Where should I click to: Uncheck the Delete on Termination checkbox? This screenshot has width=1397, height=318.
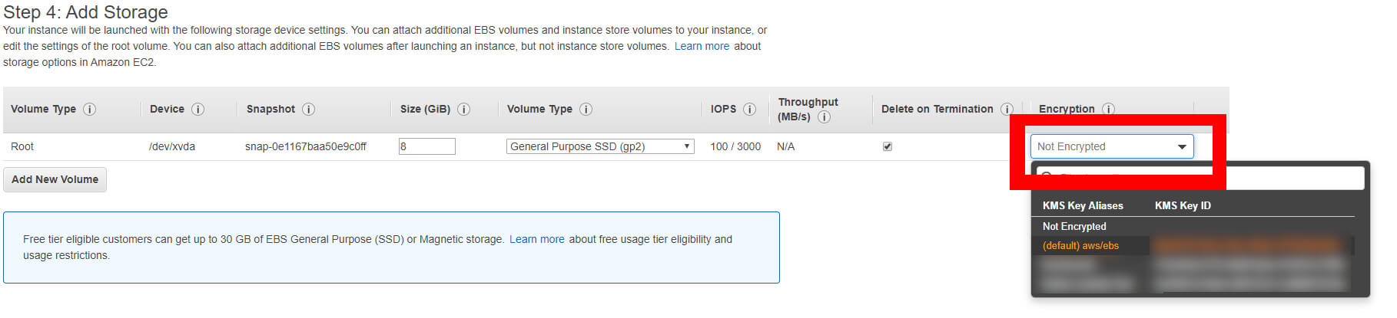pyautogui.click(x=888, y=146)
